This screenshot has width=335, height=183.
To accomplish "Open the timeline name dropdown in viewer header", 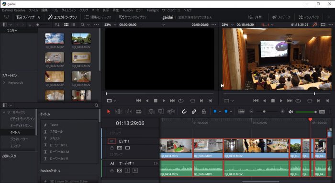I will click(x=272, y=25).
